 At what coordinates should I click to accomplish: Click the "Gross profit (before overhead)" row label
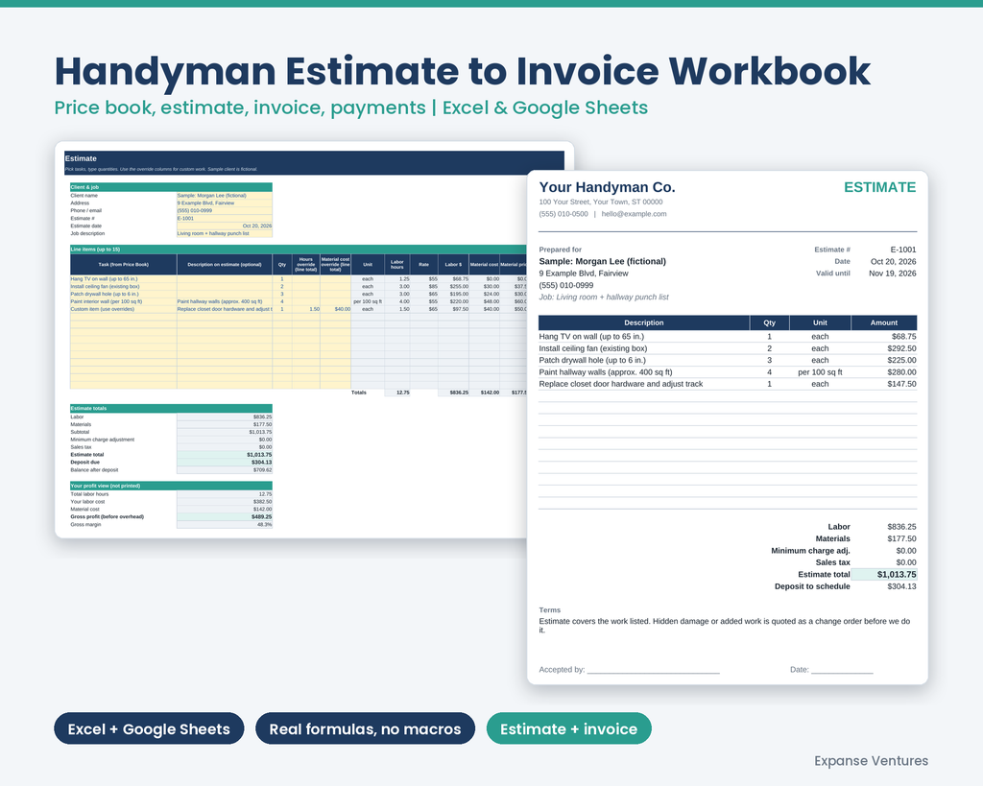[x=108, y=517]
